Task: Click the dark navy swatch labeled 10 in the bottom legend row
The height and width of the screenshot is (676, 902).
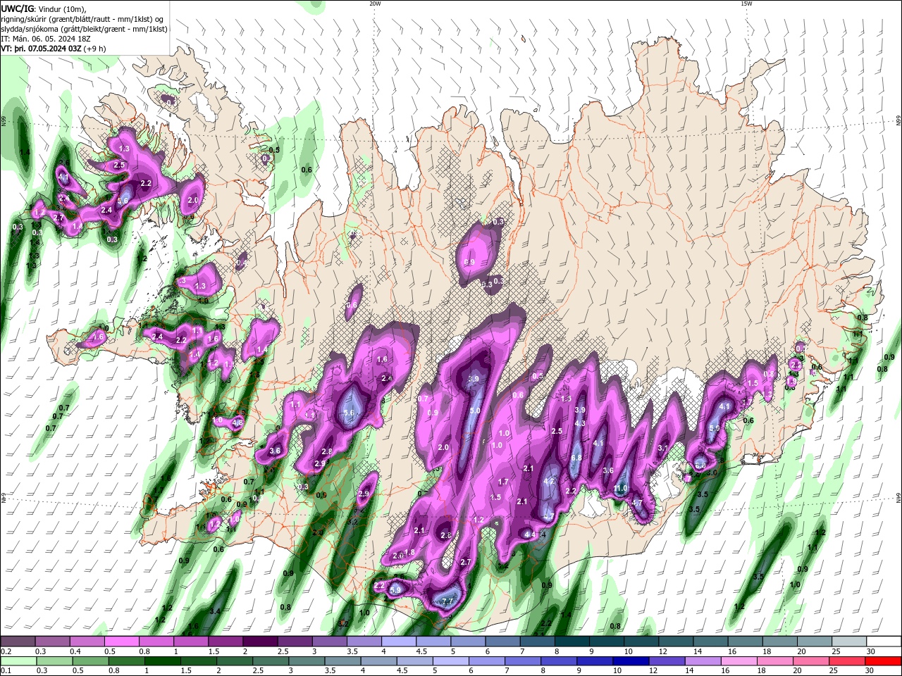Action: [x=632, y=661]
